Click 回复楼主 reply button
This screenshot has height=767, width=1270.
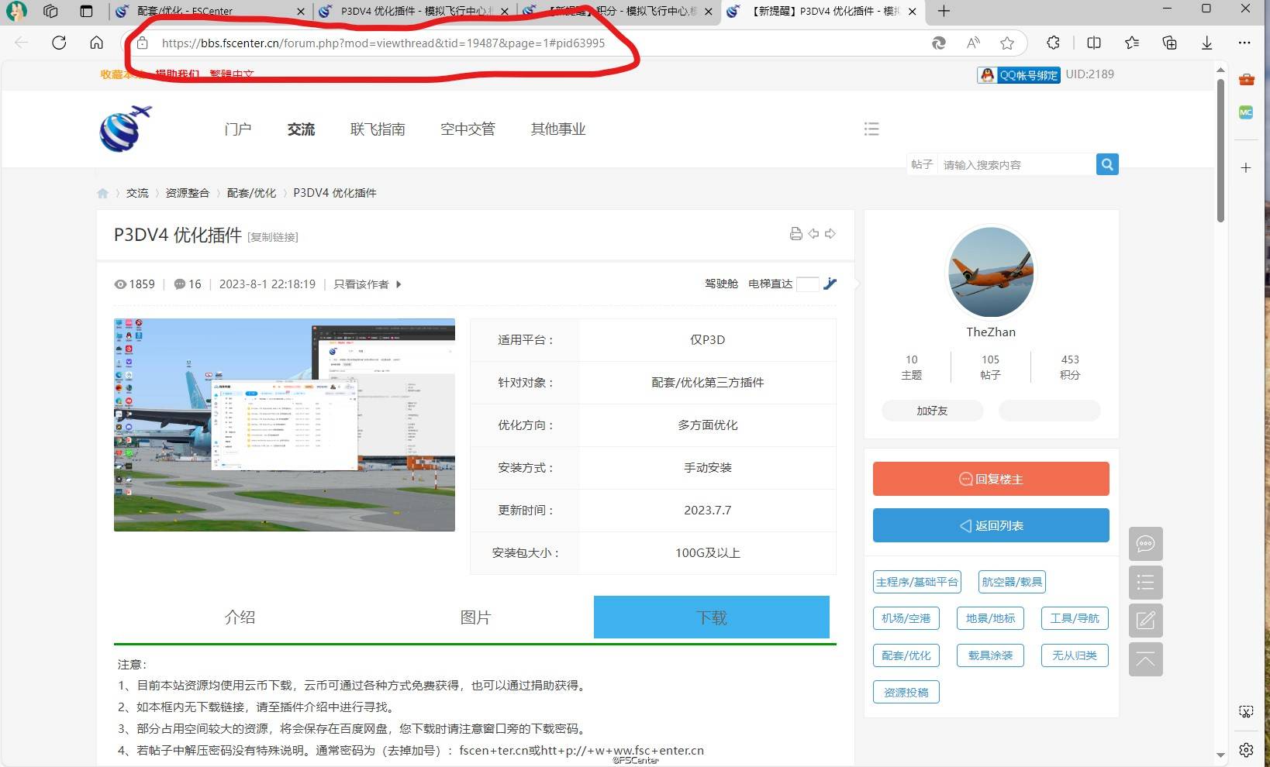coord(991,479)
